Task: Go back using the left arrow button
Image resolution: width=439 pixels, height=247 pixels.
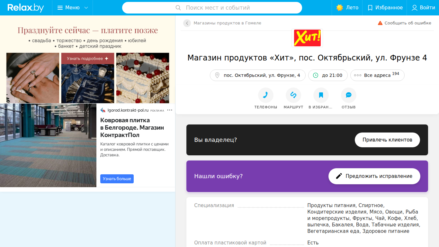Action: tap(187, 23)
